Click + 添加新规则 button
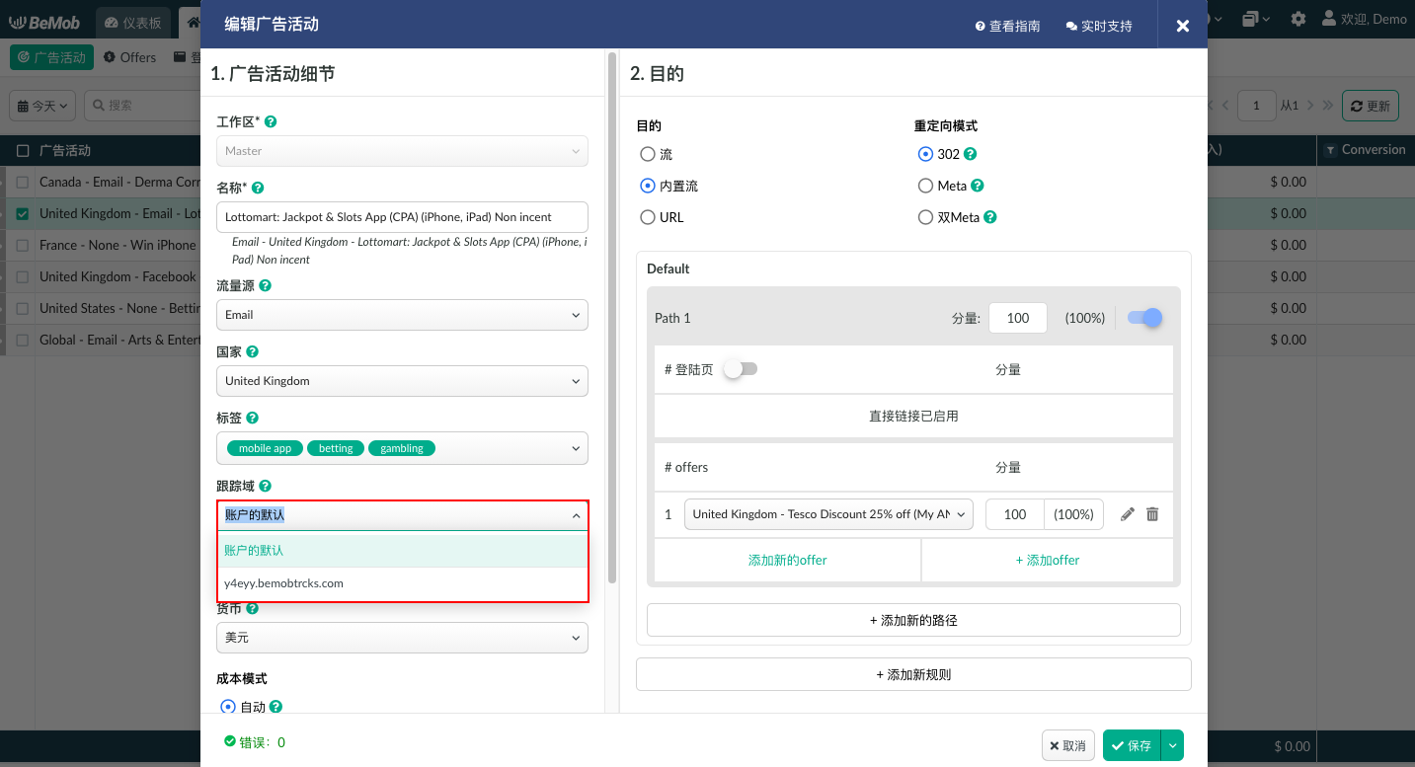Screen dimensions: 1415x767 [x=913, y=674]
